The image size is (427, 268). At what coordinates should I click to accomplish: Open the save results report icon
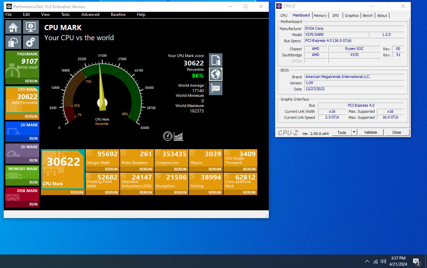pyautogui.click(x=216, y=60)
